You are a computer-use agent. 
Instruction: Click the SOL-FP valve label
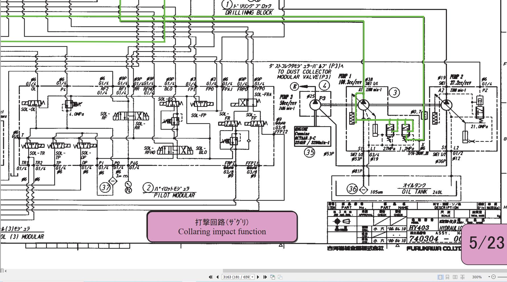click(198, 115)
